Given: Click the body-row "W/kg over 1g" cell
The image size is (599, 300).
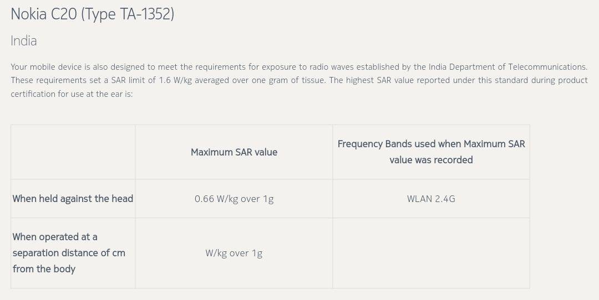Looking at the screenshot, I should pos(234,253).
